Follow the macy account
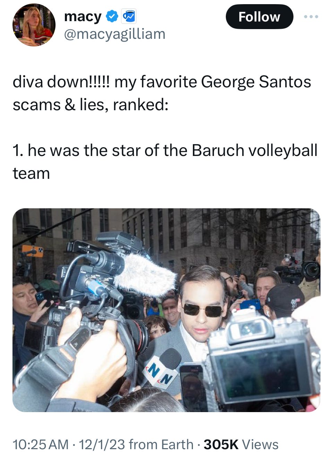The width and height of the screenshot is (333, 462). coord(259,17)
